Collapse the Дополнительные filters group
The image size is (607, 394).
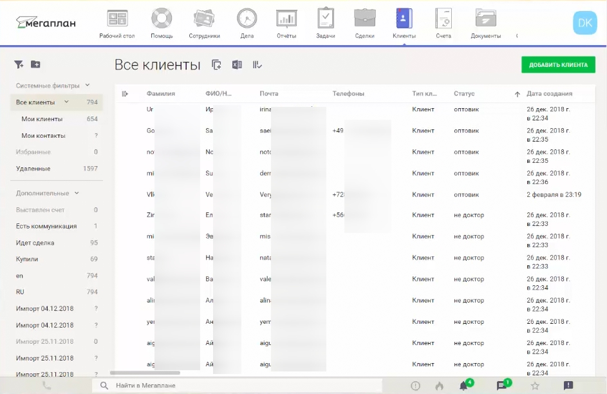pos(77,192)
